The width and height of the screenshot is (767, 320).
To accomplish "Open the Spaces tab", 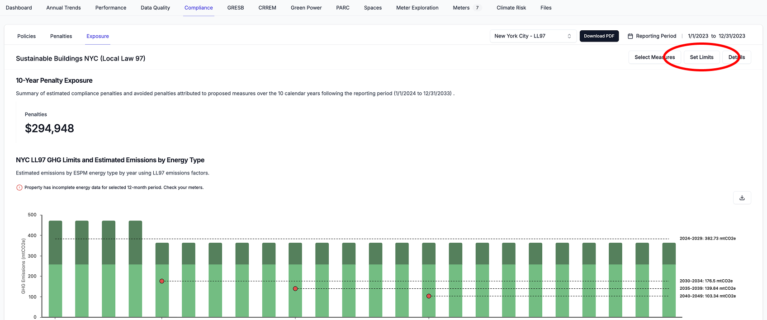I will click(373, 8).
